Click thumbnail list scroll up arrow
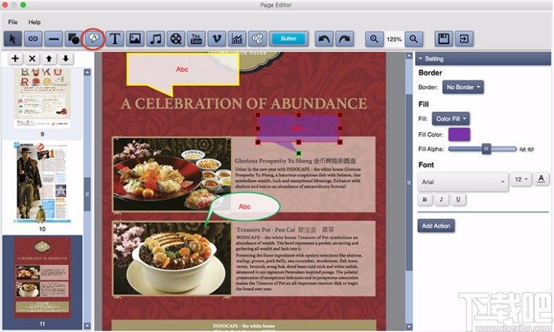This screenshot has width=554, height=332. click(x=87, y=73)
